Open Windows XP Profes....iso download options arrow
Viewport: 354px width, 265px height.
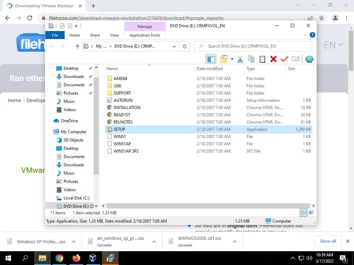(74, 242)
